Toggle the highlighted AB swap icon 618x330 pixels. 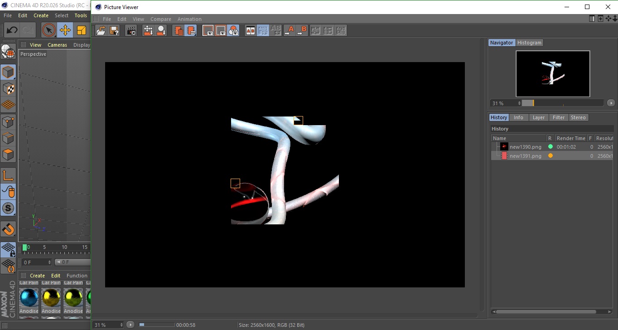point(263,30)
